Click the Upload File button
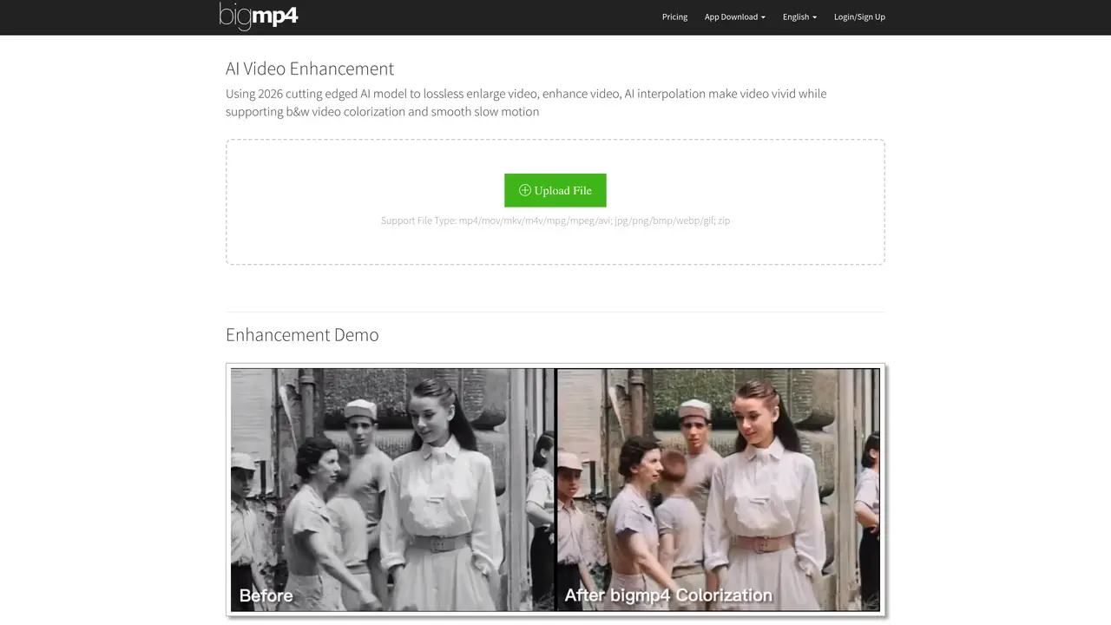The height and width of the screenshot is (625, 1111). coord(555,190)
